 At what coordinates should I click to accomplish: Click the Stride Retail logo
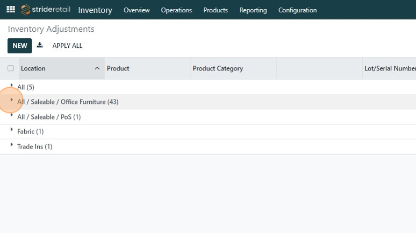[x=46, y=10]
